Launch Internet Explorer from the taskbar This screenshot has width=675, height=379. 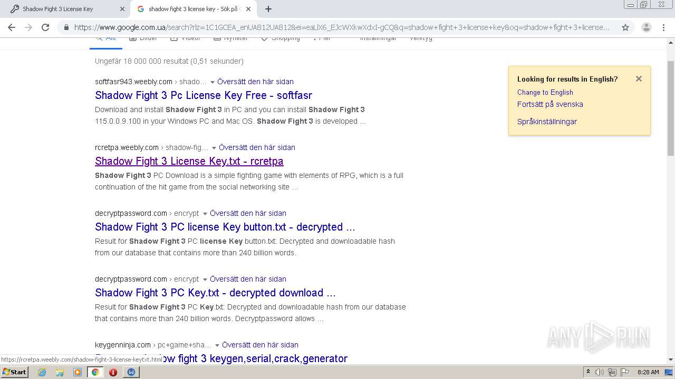pos(42,372)
